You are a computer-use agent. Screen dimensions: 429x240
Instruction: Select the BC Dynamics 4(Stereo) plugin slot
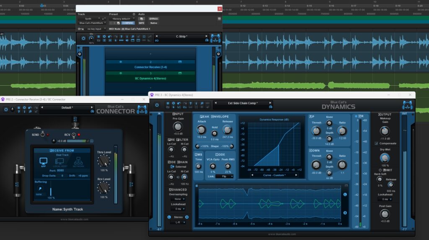tap(150, 78)
